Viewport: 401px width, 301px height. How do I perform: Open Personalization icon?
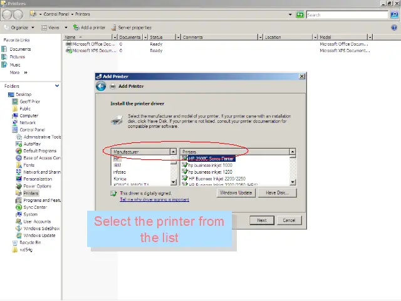pyautogui.click(x=19, y=179)
